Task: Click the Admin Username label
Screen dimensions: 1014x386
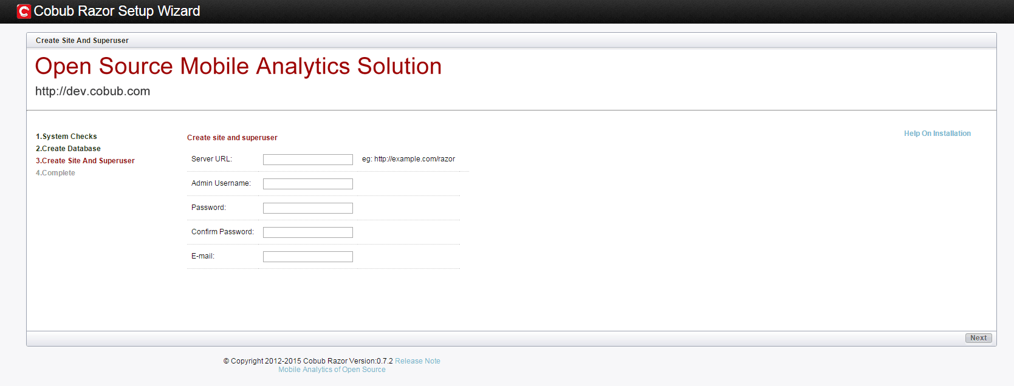Action: (221, 183)
